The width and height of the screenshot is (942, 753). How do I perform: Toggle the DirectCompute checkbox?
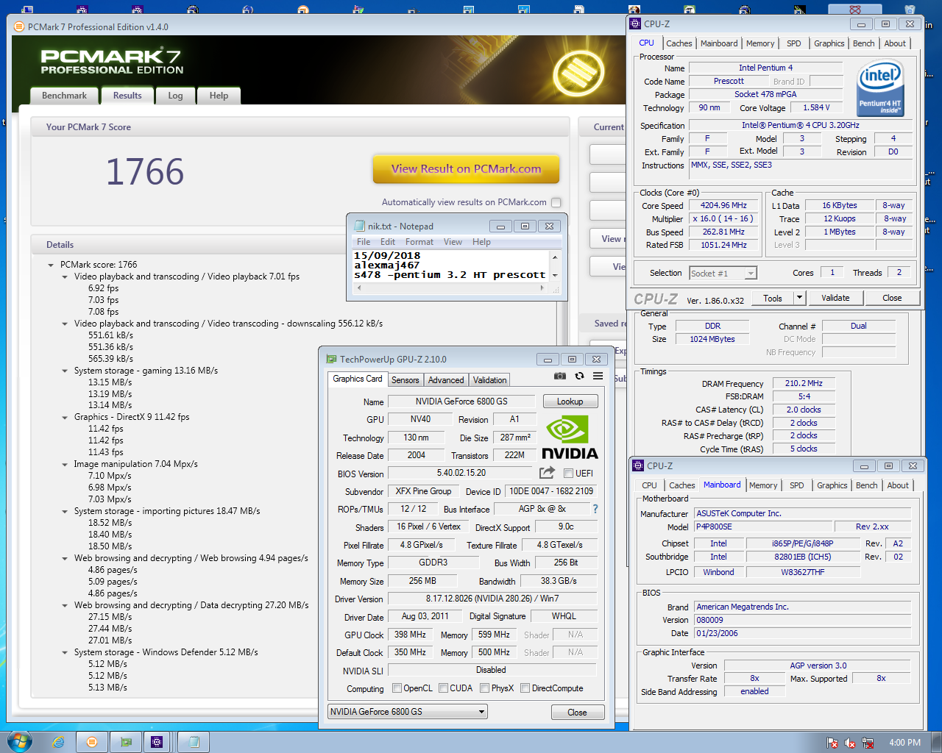tap(525, 688)
